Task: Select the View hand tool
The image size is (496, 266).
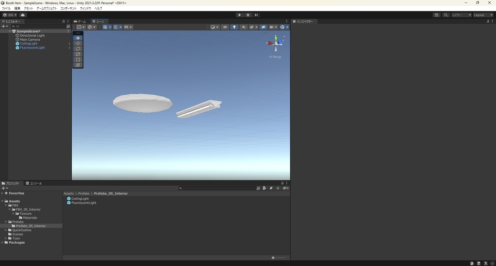Action: pos(78,38)
